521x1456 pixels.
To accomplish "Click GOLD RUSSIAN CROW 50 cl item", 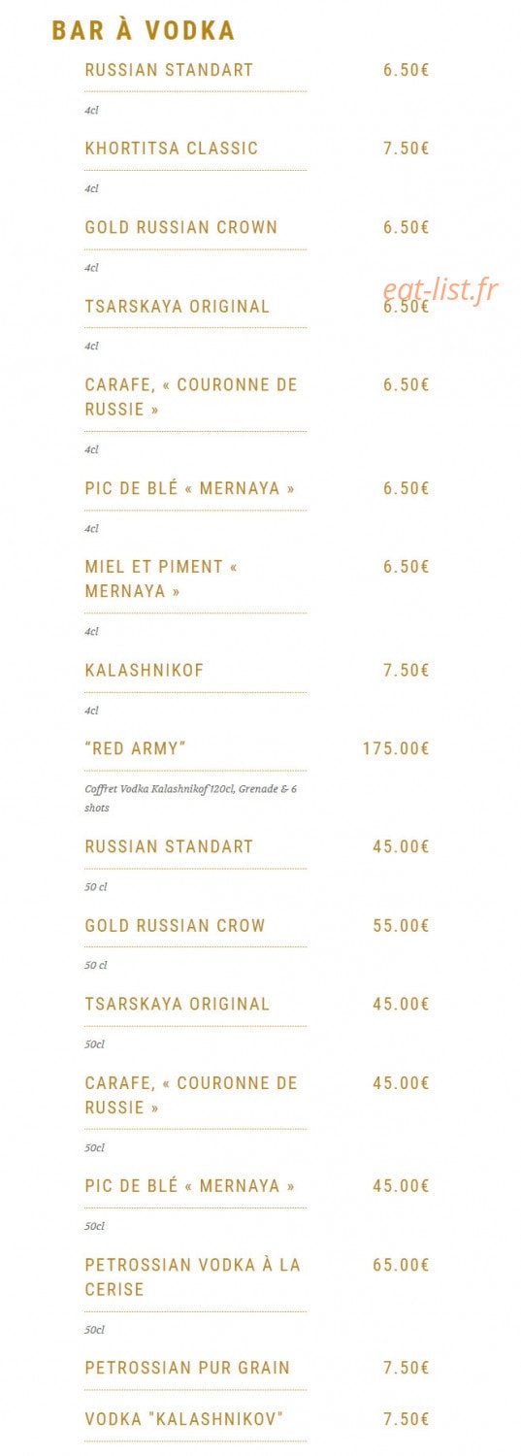I will click(175, 925).
